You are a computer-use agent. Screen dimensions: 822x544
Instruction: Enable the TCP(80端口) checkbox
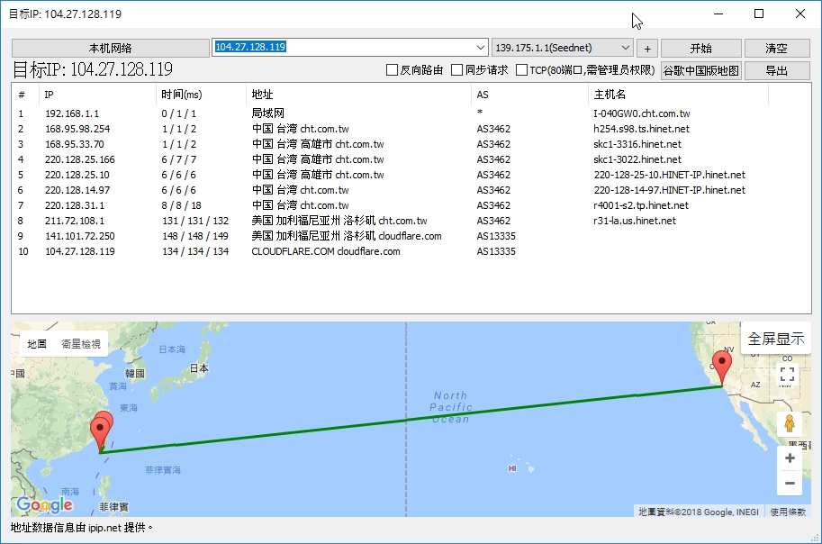click(x=521, y=69)
